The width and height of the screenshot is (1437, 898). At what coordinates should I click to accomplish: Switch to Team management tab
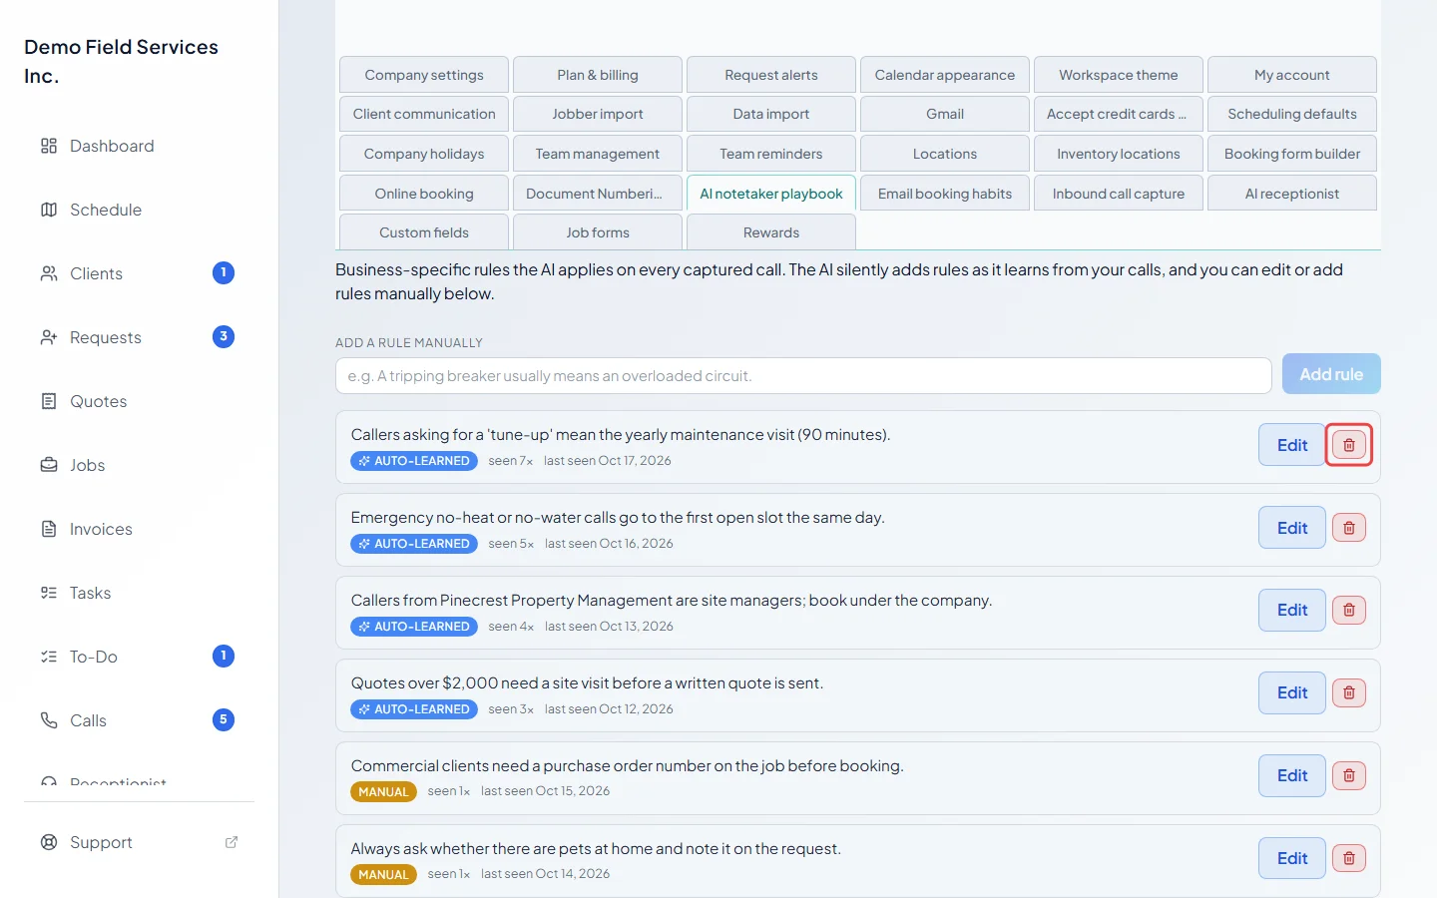point(598,154)
